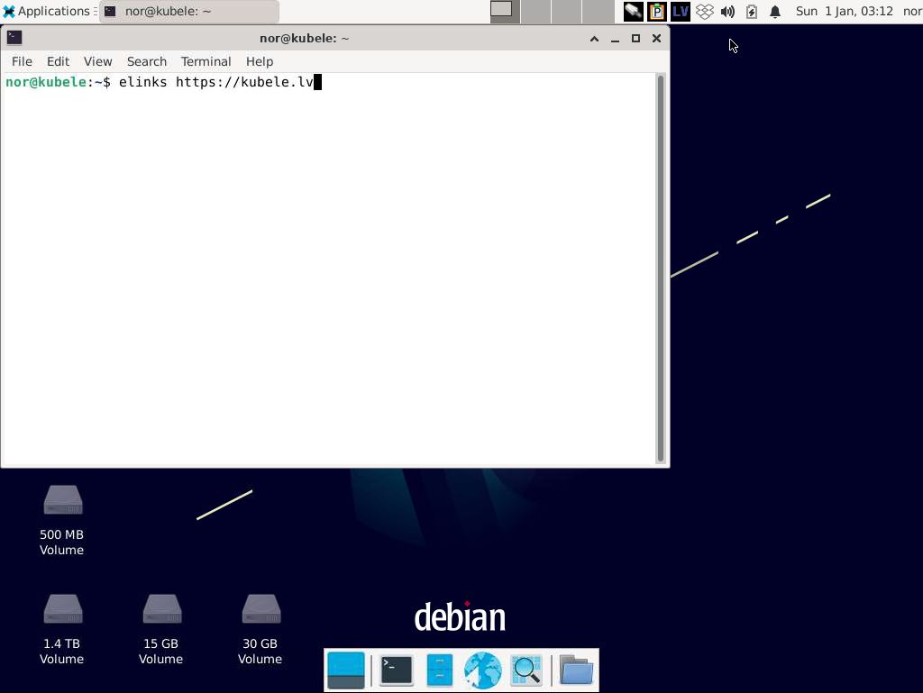
Task: Open the file manager cabinet icon
Action: (439, 670)
